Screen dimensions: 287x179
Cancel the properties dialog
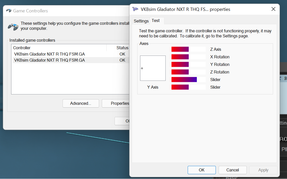coord(233,170)
